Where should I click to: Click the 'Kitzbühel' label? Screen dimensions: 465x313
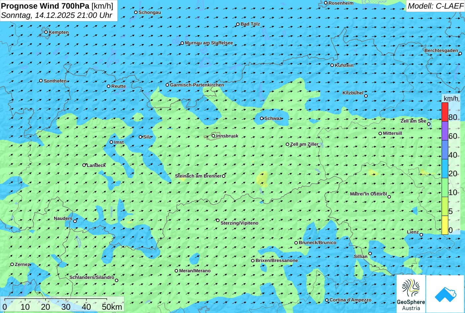pyautogui.click(x=353, y=93)
